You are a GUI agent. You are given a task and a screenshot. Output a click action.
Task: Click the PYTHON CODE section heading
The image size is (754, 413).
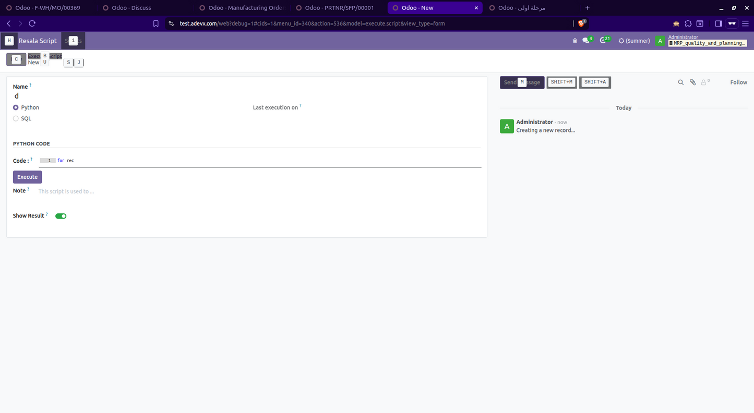(31, 144)
